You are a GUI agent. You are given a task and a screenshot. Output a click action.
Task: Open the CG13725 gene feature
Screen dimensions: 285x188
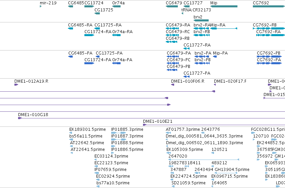(97, 13)
